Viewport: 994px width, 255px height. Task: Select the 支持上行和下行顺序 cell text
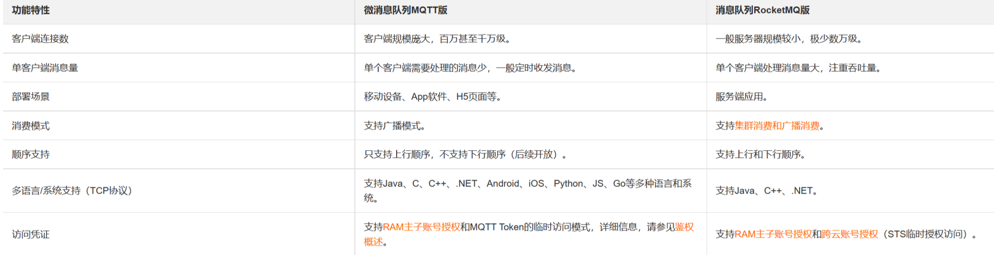coord(760,155)
